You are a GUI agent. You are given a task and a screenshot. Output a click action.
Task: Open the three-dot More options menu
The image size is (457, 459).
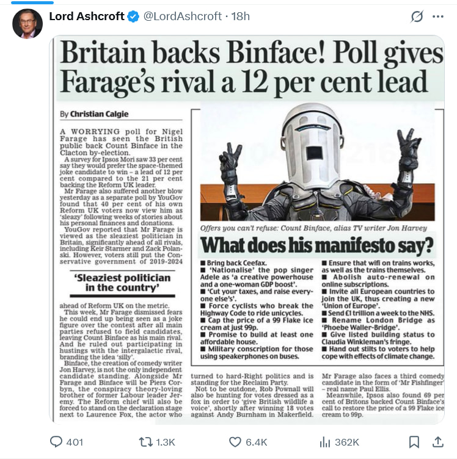[x=438, y=16]
